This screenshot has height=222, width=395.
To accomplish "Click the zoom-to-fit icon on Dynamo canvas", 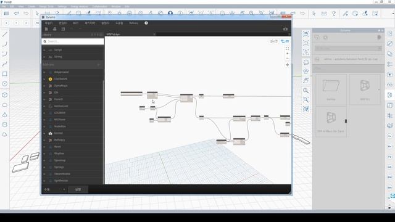I will click(287, 48).
